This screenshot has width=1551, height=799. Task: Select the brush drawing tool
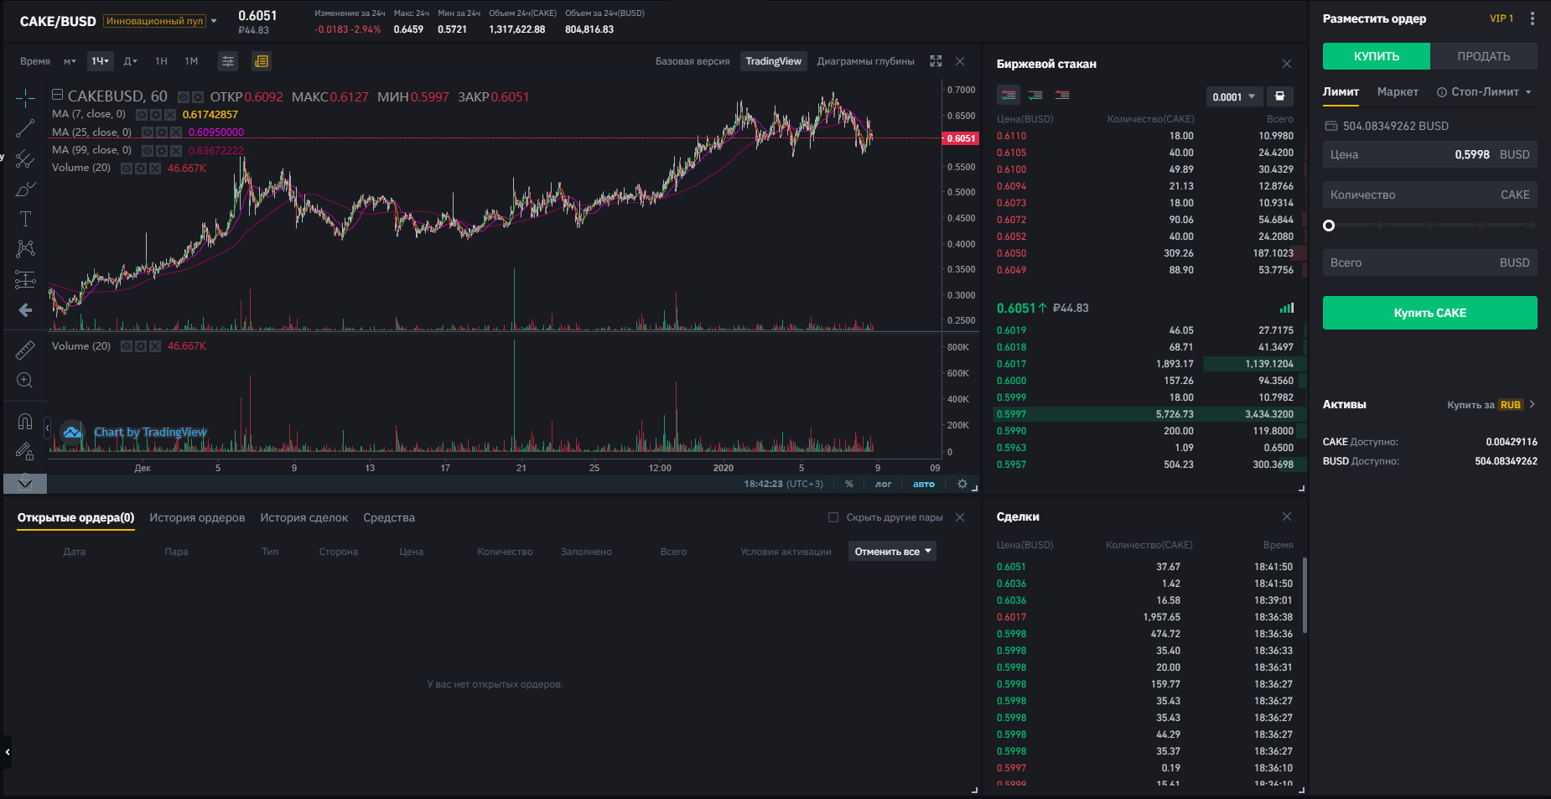point(25,189)
